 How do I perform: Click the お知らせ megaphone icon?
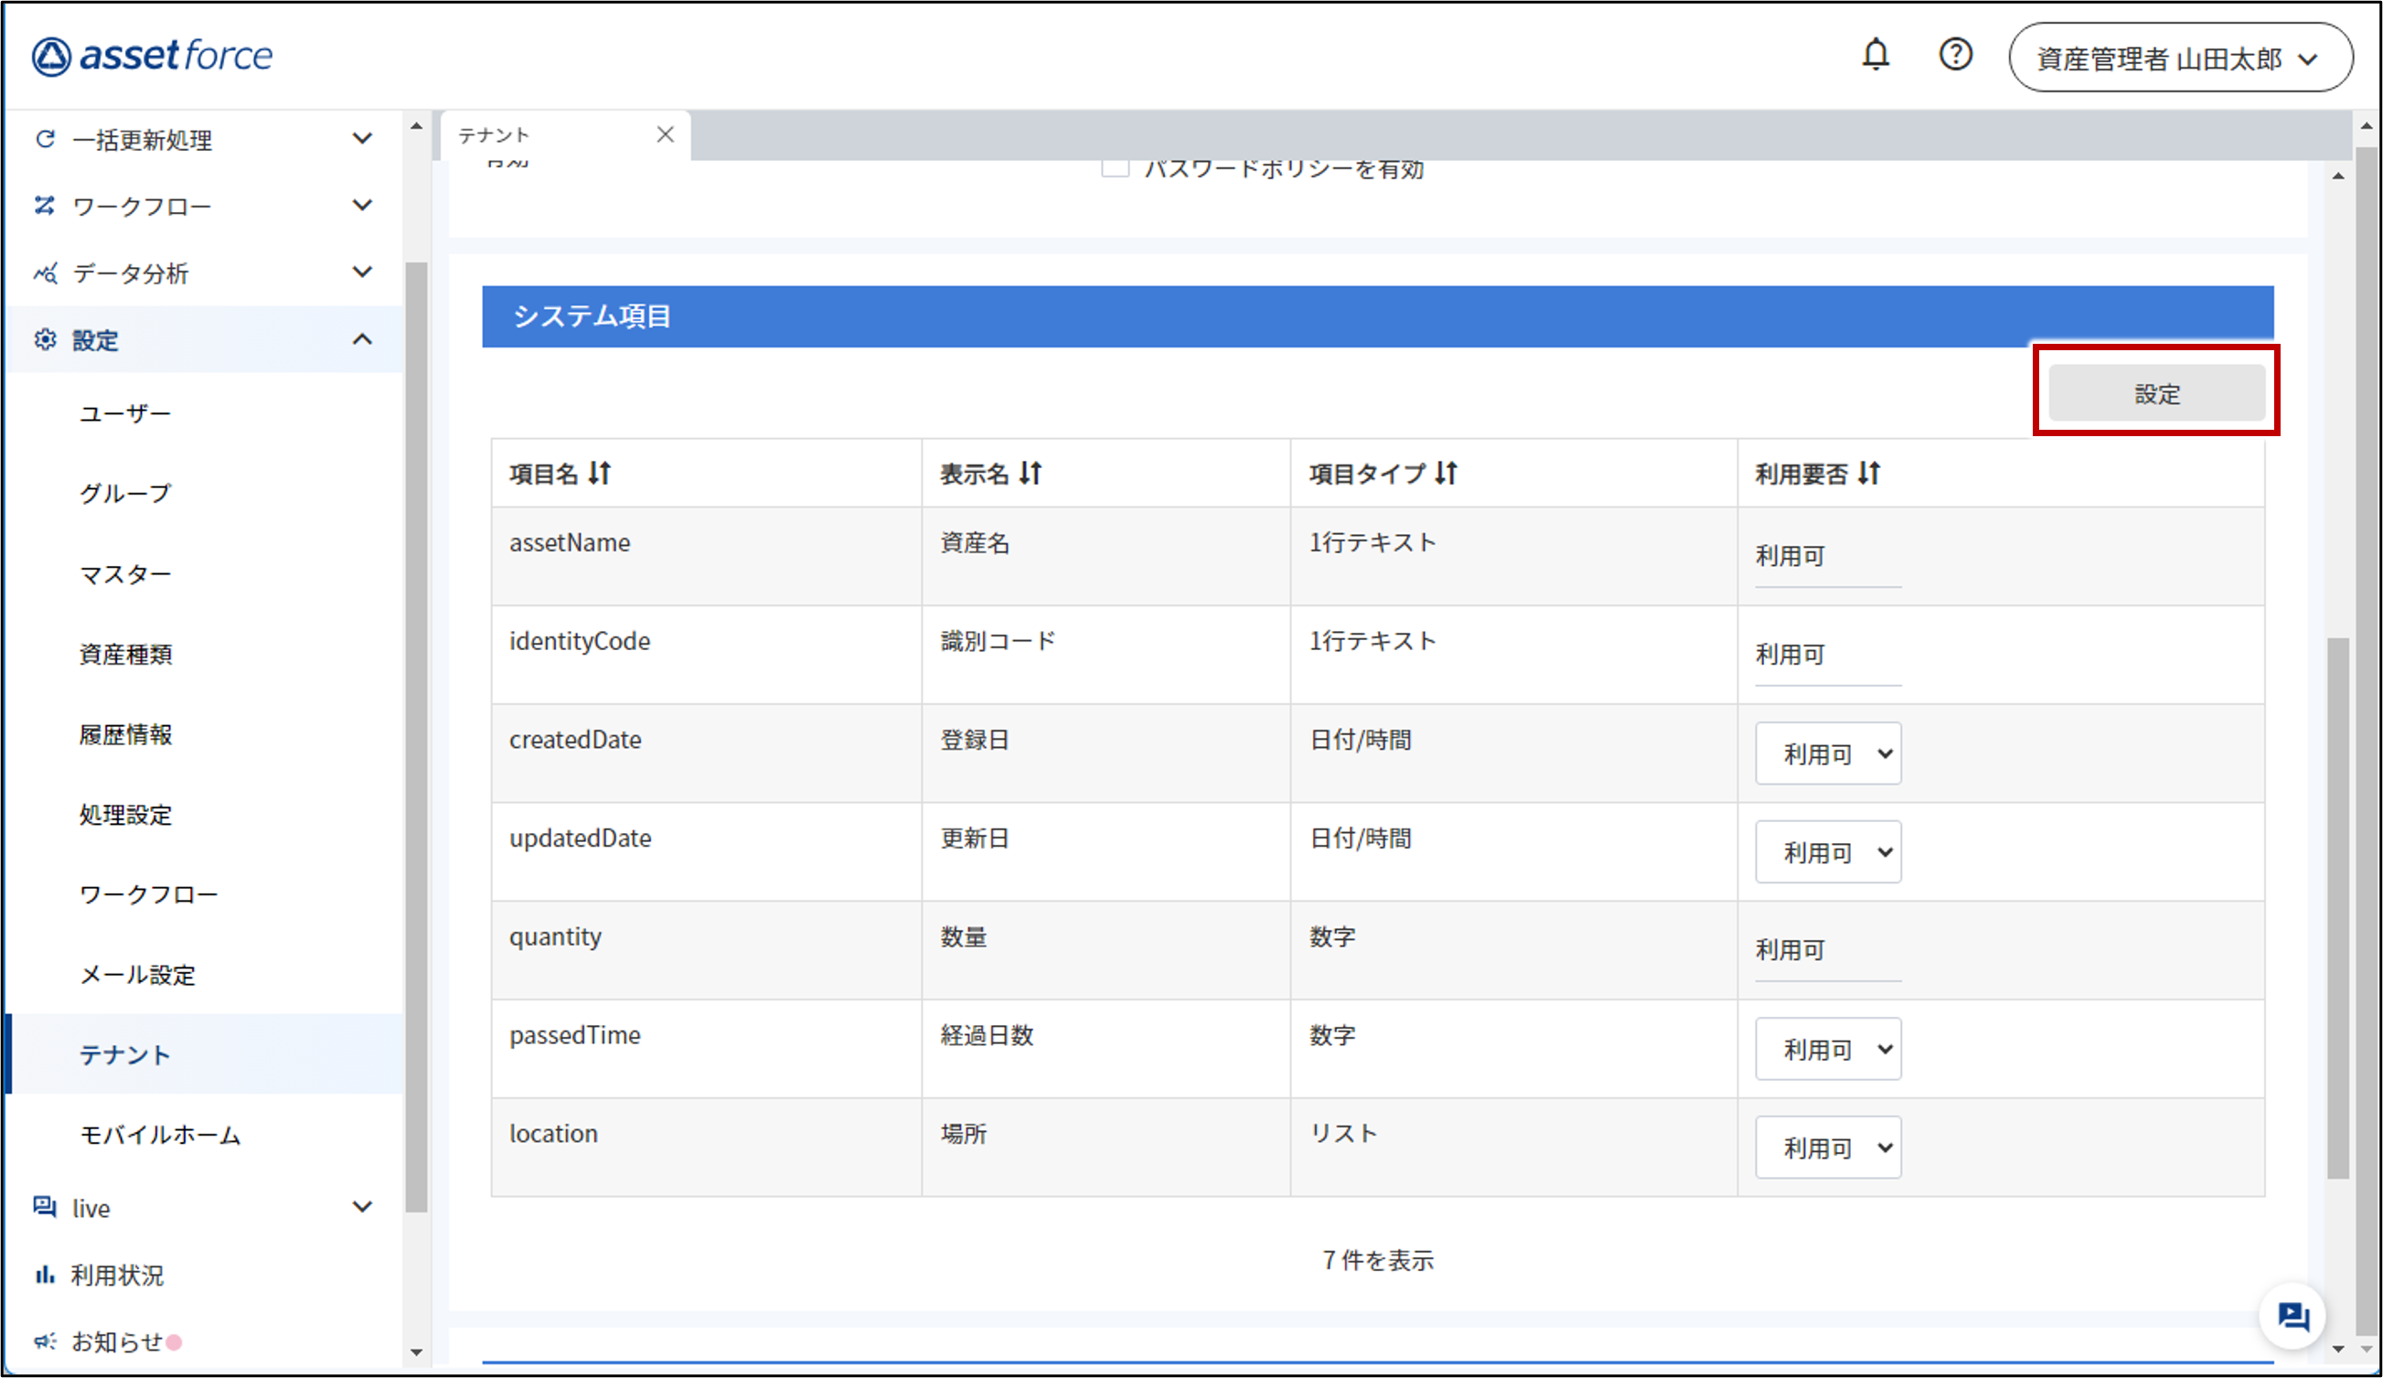click(x=45, y=1341)
